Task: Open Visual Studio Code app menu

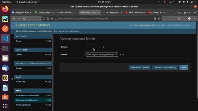Action: 28,2
